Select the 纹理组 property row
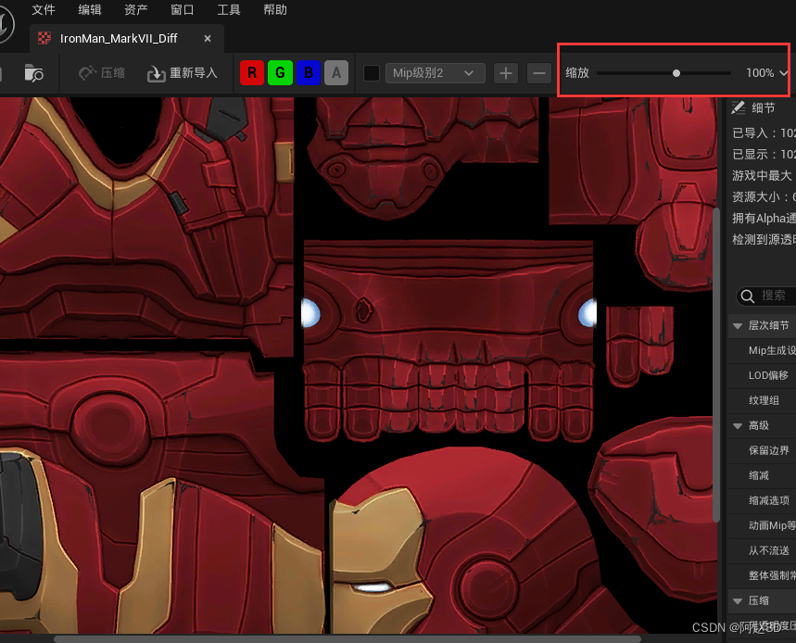This screenshot has width=796, height=643. (762, 400)
